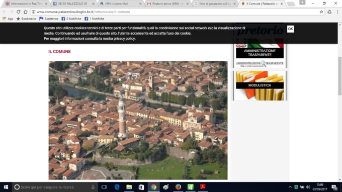This screenshot has width=342, height=192.
Task: Bookmark this page with the star icon
Action: point(321,12)
